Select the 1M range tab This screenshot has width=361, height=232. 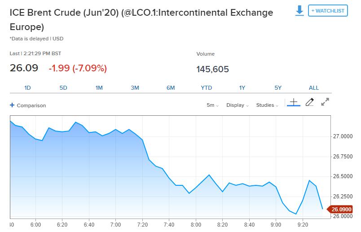tap(99, 88)
